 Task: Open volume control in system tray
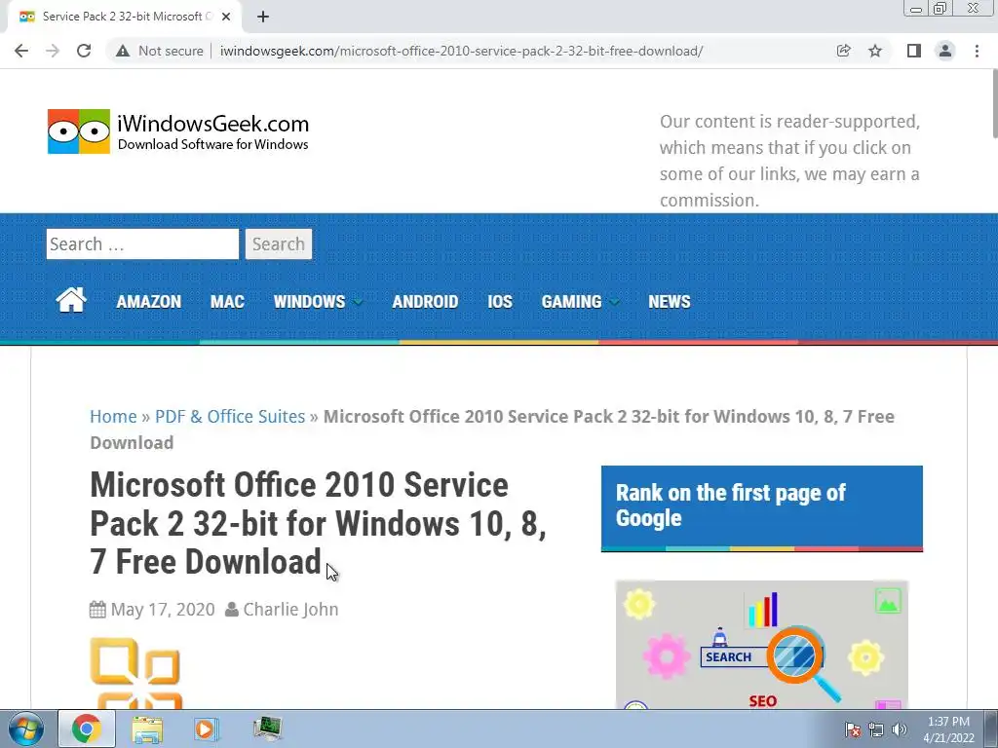(900, 729)
